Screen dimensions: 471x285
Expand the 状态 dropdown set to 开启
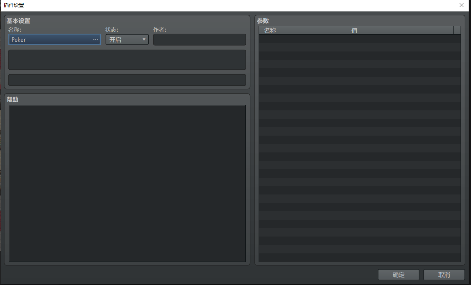(127, 40)
